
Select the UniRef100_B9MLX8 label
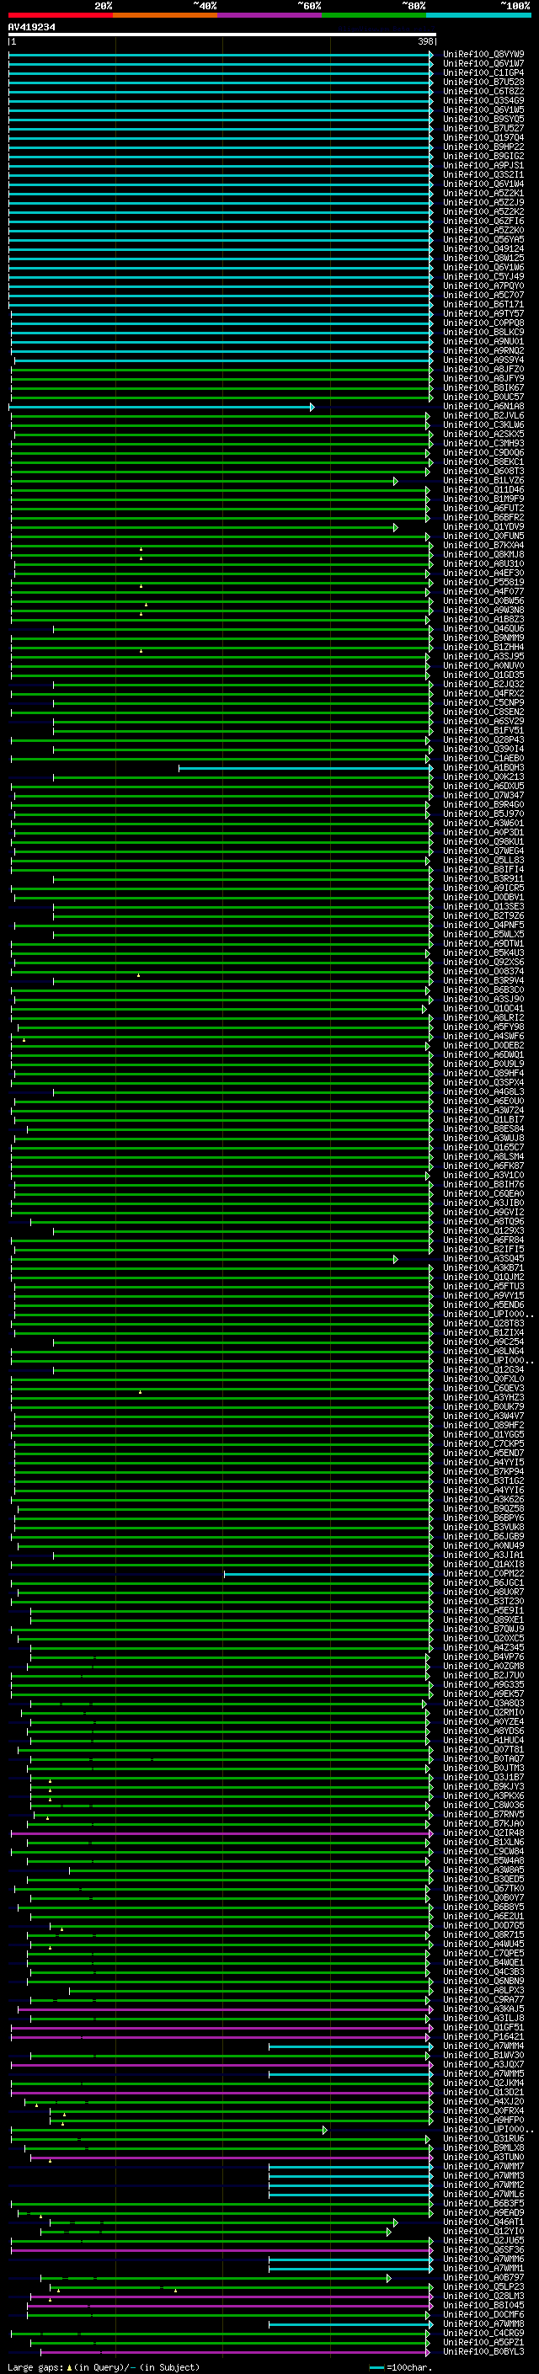coord(483,2147)
